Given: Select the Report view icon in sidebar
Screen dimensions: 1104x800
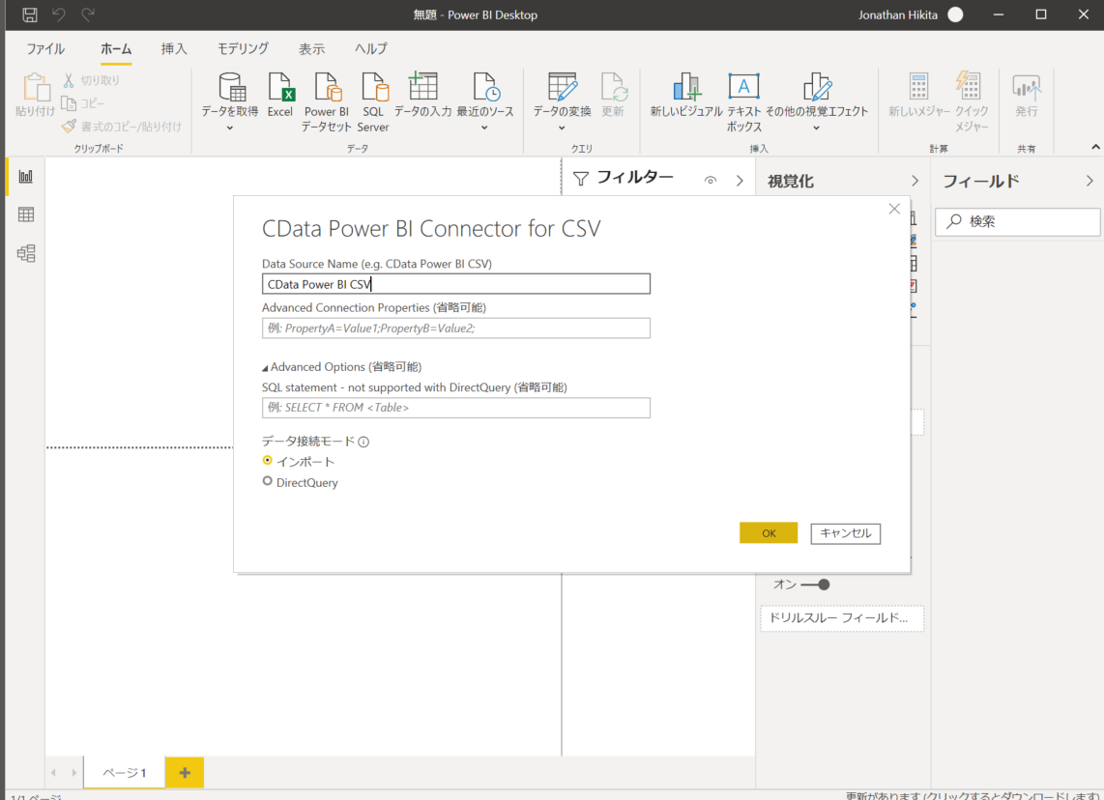Looking at the screenshot, I should [x=25, y=176].
